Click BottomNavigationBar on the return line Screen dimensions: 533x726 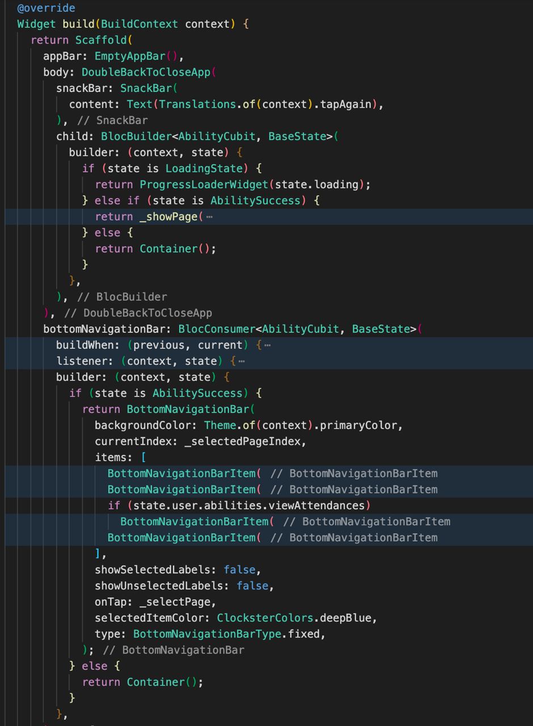pos(188,409)
